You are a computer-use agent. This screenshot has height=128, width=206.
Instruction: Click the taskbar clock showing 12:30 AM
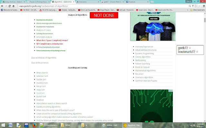[x=200, y=125]
